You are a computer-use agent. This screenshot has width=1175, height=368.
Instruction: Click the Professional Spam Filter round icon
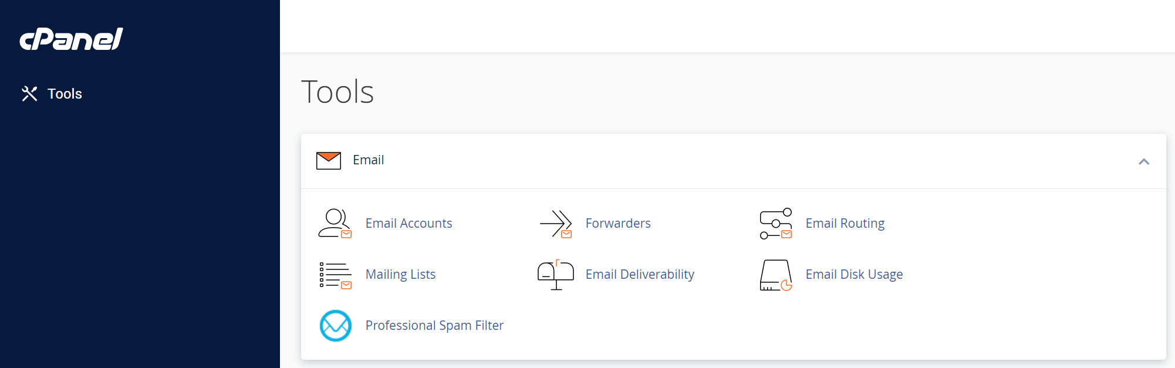[x=335, y=326]
